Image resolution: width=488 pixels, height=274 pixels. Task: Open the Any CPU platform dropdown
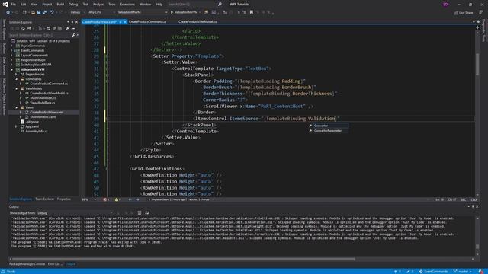click(101, 12)
